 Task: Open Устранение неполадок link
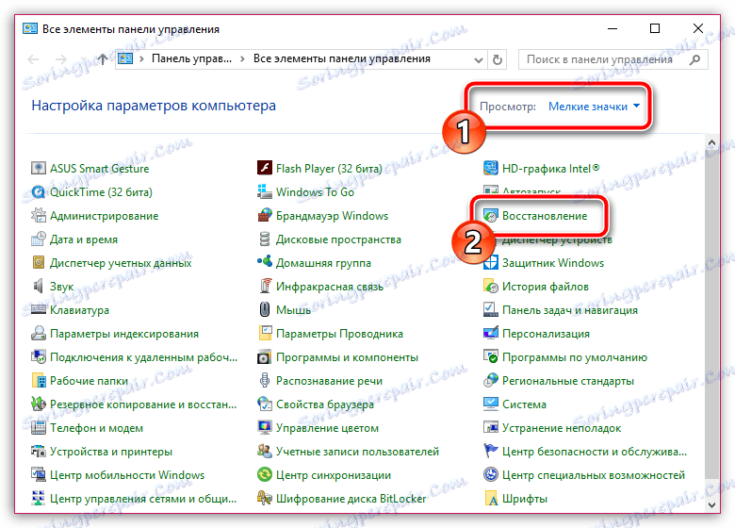tap(562, 428)
